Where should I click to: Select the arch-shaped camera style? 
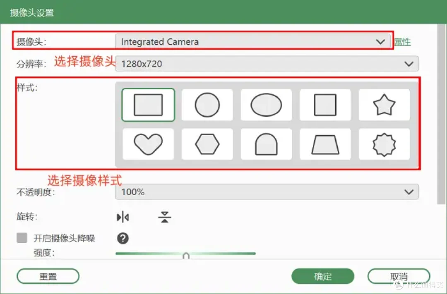(266, 144)
